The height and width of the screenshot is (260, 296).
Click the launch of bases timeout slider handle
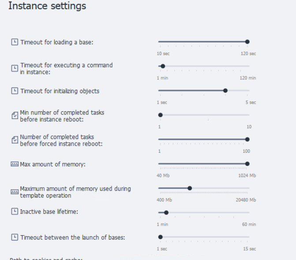[160, 237]
